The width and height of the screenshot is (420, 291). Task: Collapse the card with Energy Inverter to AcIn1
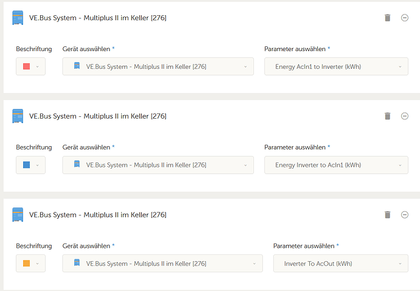404,116
